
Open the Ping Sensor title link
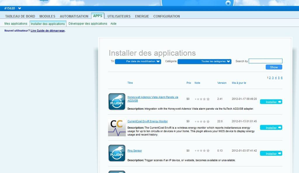point(135,151)
